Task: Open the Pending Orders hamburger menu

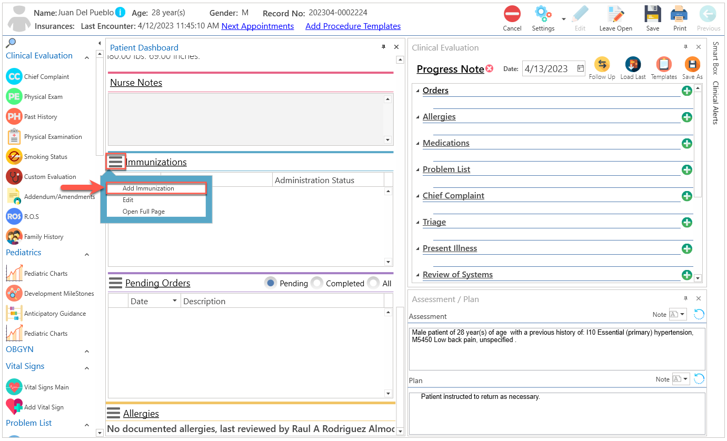Action: [115, 283]
